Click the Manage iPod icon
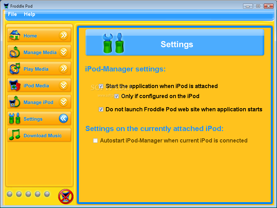Screen dimensions: 277x208 pyautogui.click(x=15, y=102)
